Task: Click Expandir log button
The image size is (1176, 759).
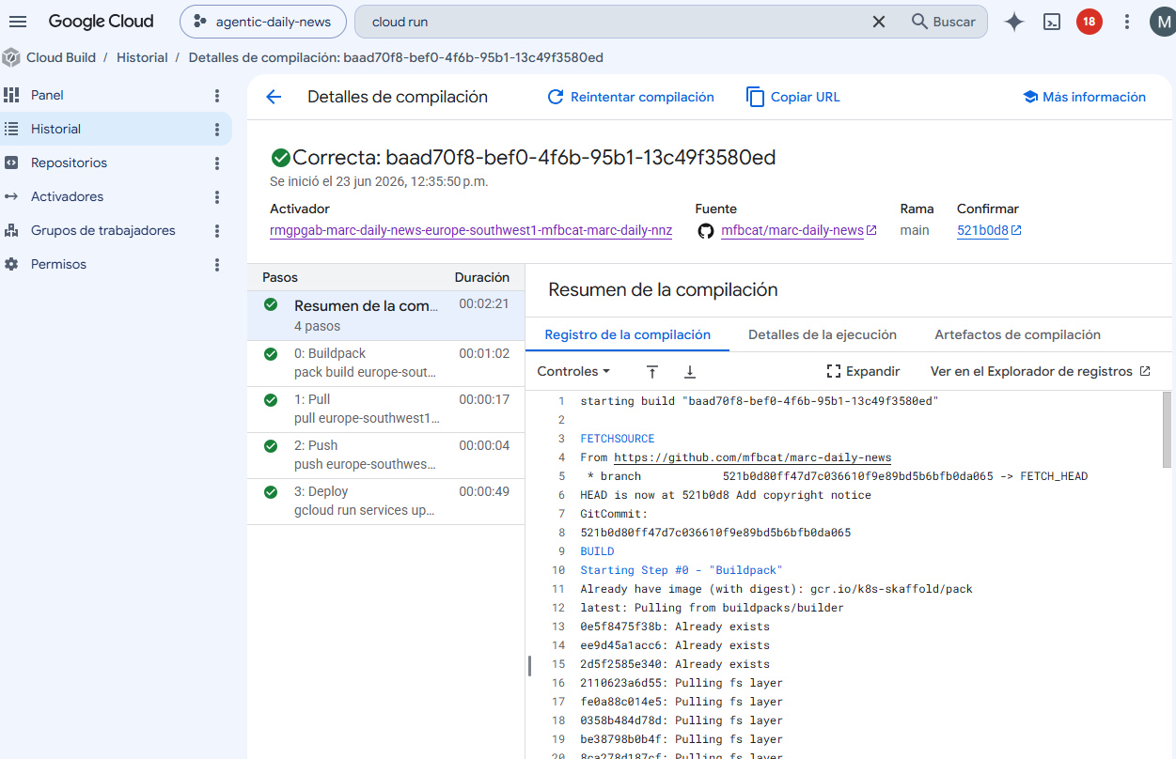Action: click(x=863, y=371)
